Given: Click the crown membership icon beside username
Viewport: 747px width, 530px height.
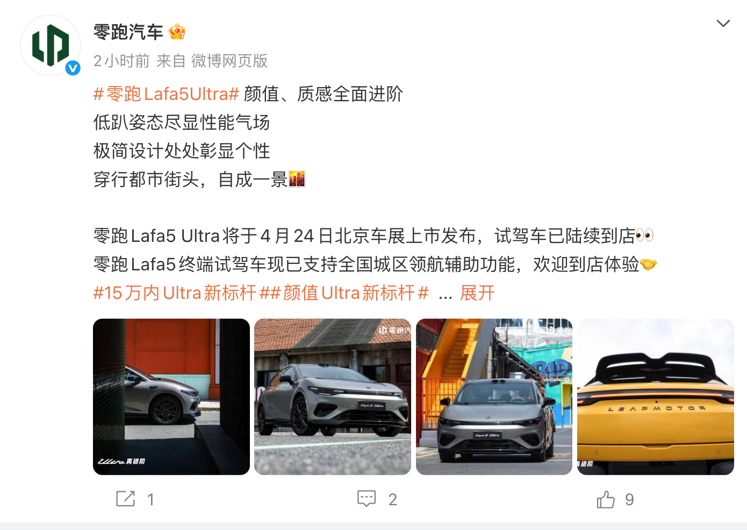Looking at the screenshot, I should (x=177, y=32).
